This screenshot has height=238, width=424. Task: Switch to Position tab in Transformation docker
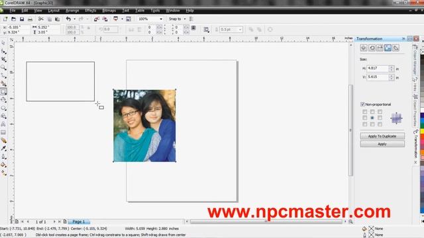click(364, 48)
